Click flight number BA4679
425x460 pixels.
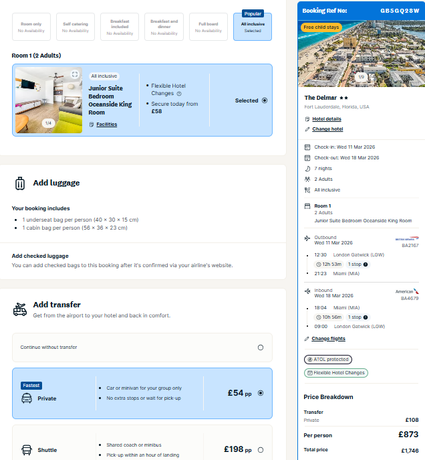point(410,299)
